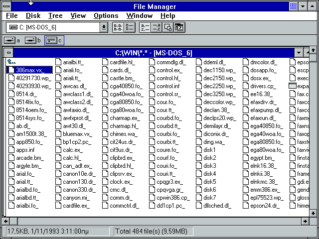Select floppy drive a icon

click(x=10, y=40)
